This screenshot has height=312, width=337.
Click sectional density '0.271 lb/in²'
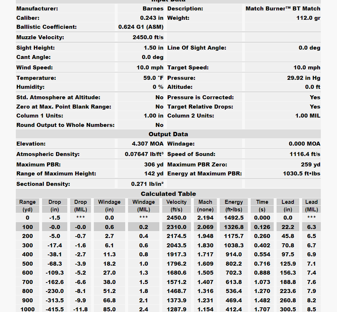(147, 184)
